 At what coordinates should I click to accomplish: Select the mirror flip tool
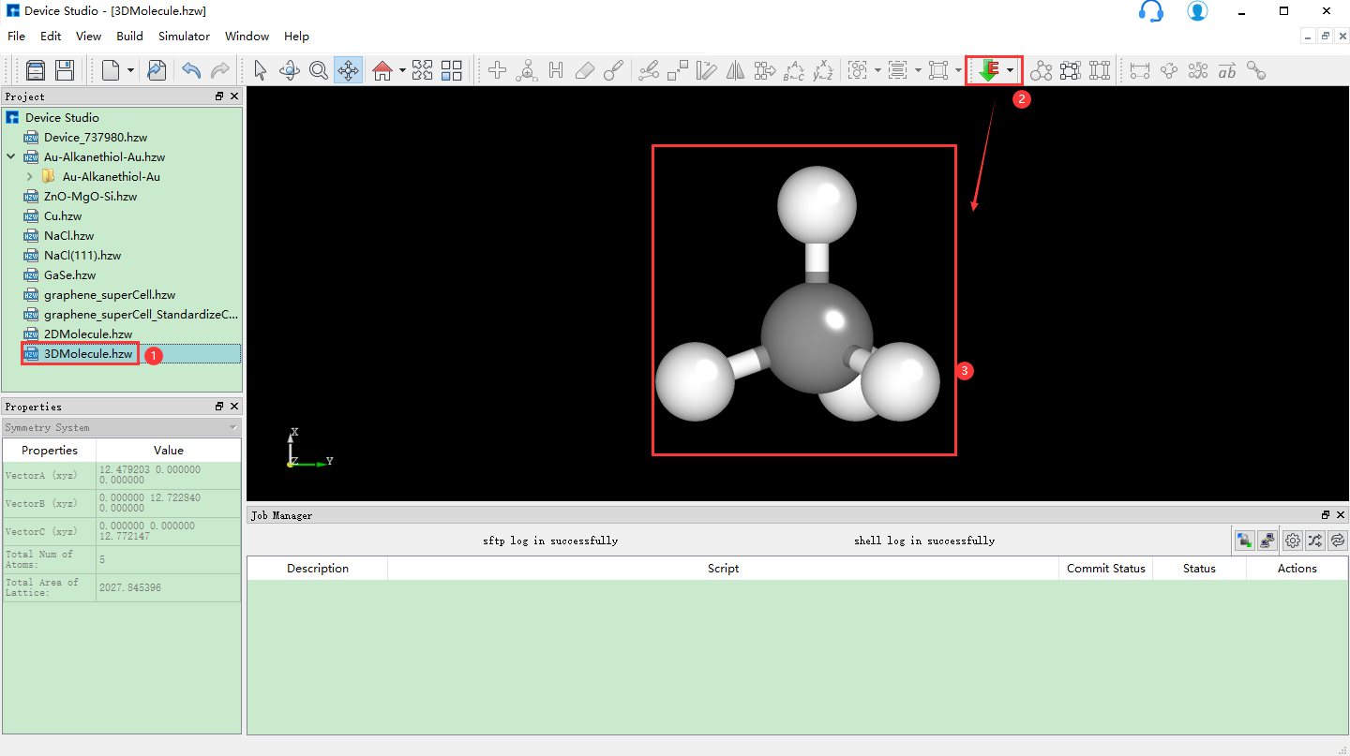coord(735,70)
